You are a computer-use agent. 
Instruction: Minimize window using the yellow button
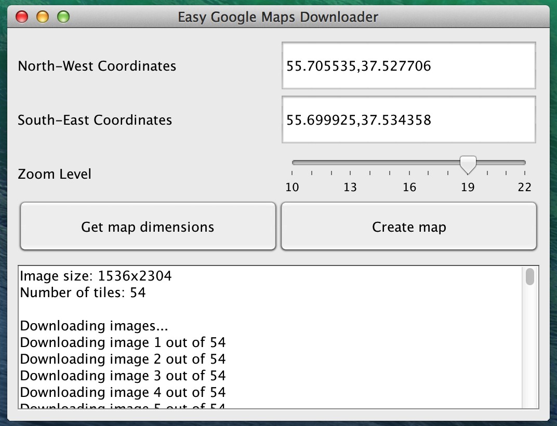click(43, 17)
